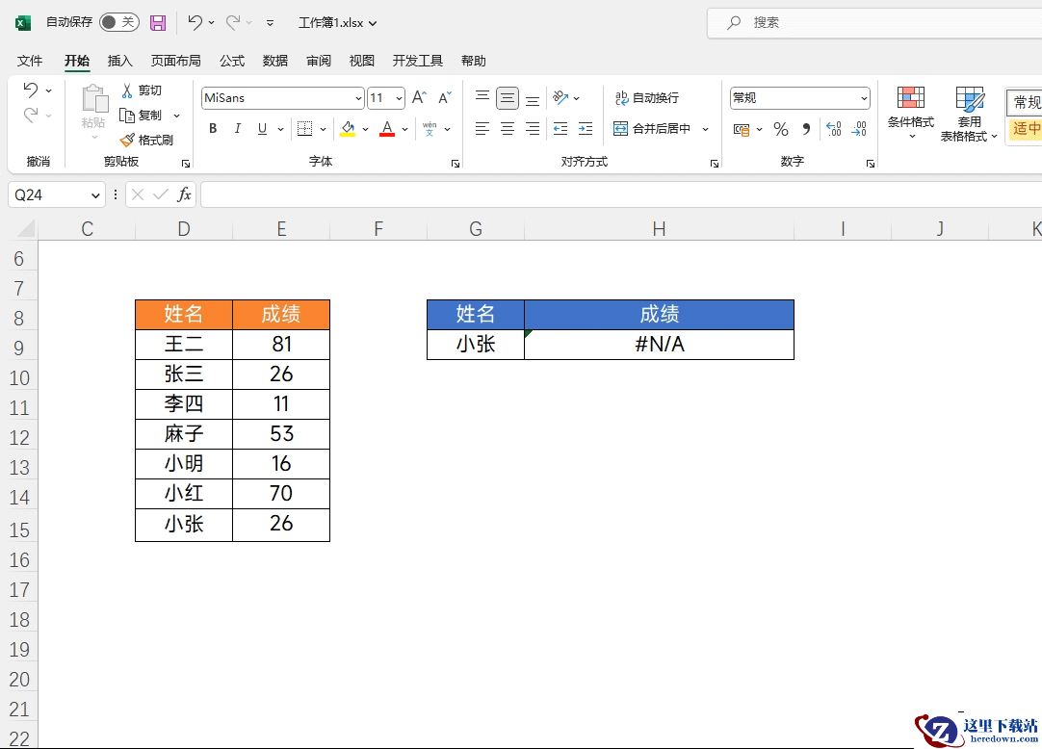Increase font size with large A

pos(419,97)
